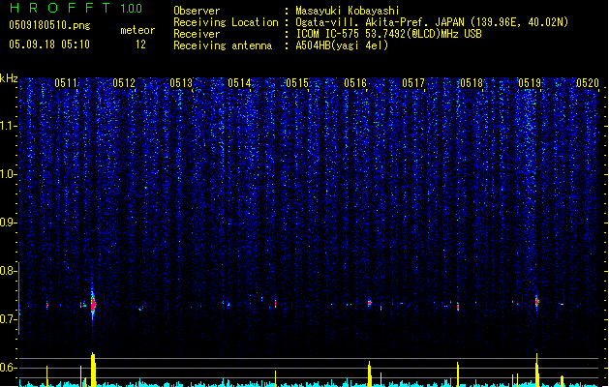Click the red meteor echo just after 0519
The height and width of the screenshot is (387, 609).
coord(537,302)
